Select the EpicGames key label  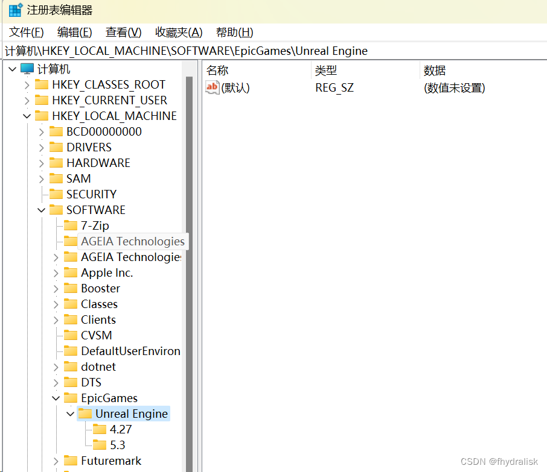109,398
